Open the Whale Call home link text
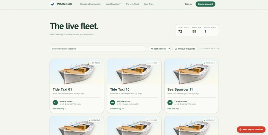 click(65, 4)
